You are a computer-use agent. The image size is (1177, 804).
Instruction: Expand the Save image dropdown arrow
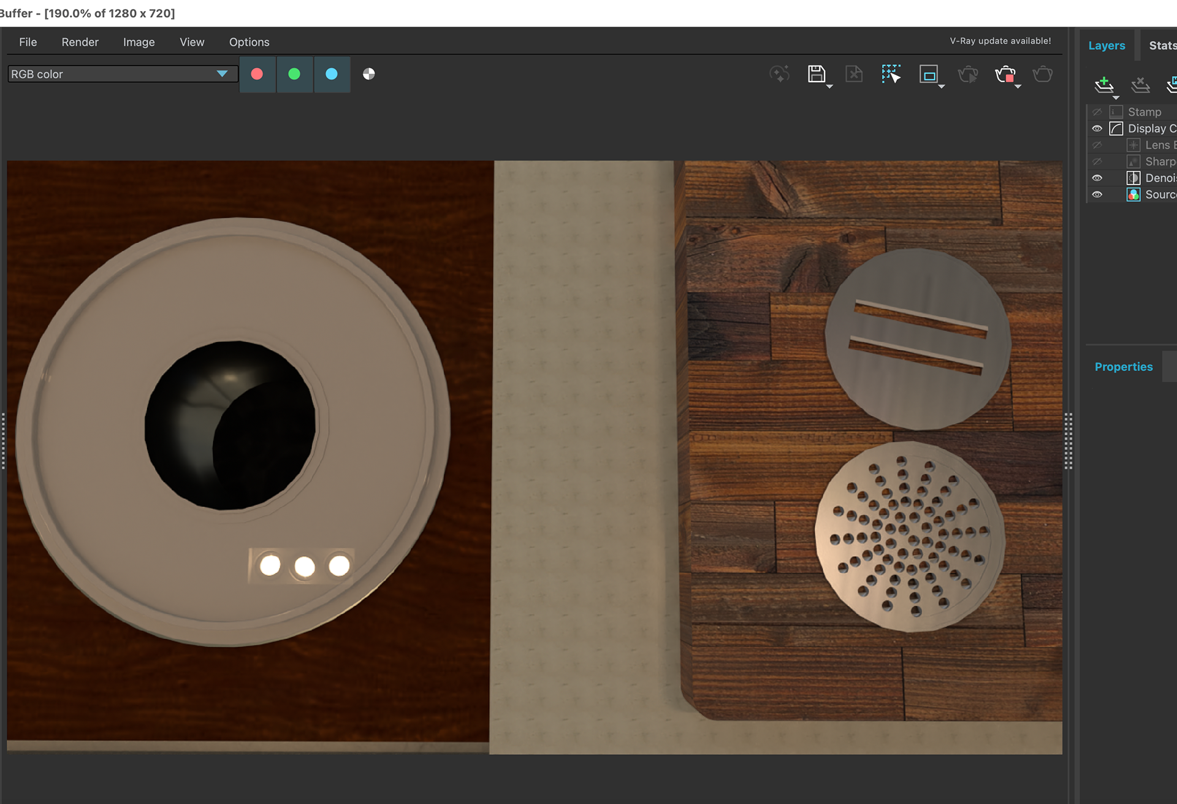pyautogui.click(x=829, y=87)
